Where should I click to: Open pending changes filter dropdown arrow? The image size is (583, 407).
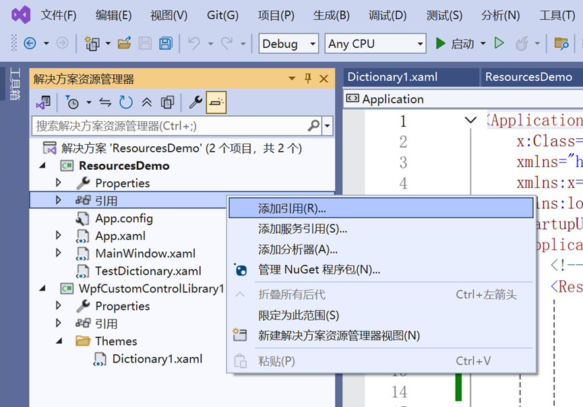tap(89, 102)
